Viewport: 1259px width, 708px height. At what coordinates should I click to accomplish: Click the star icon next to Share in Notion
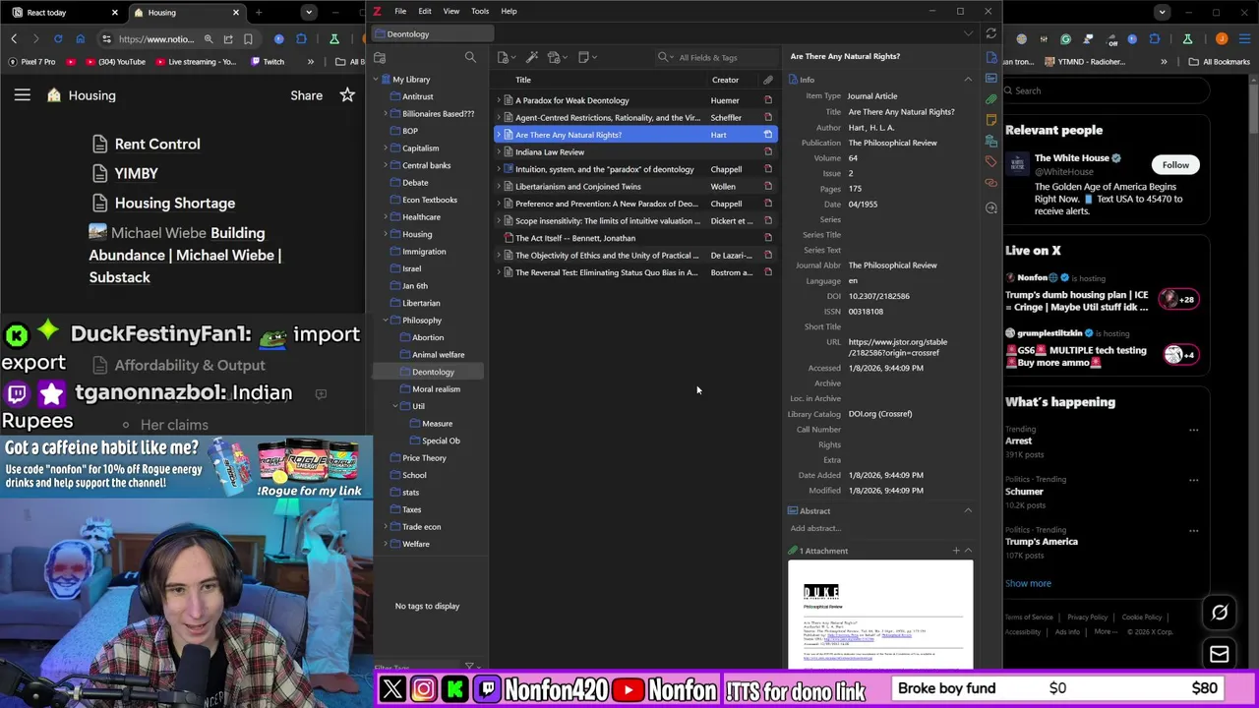(347, 95)
